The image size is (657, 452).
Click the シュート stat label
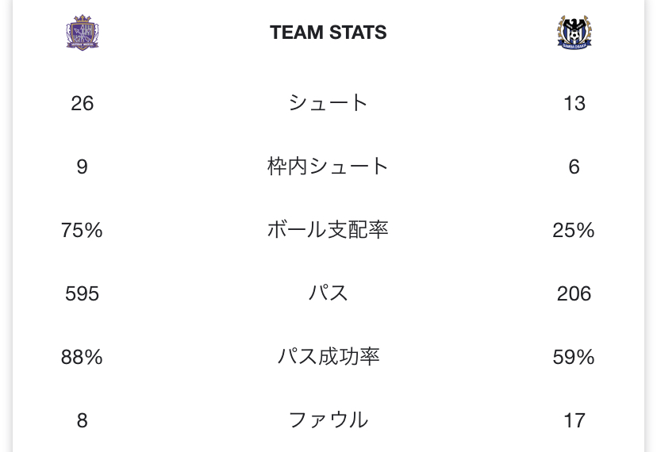point(328,103)
